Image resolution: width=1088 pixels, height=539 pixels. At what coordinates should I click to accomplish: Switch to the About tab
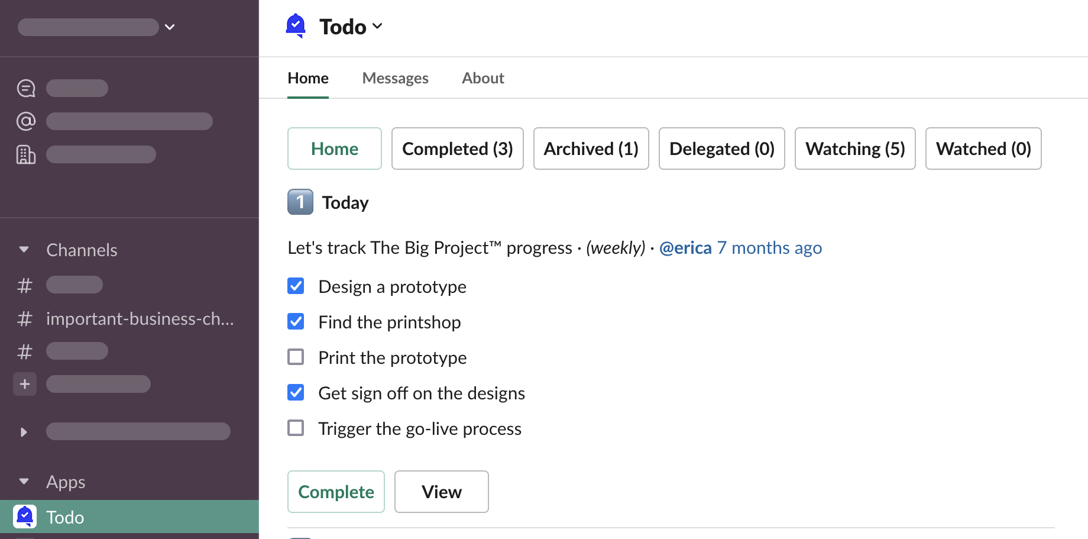pos(483,78)
